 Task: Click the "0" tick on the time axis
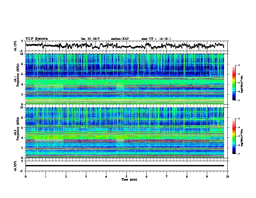26,176
